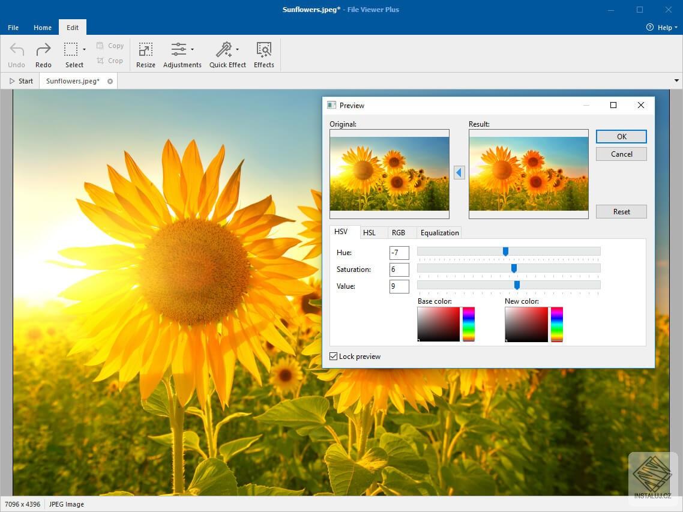This screenshot has height=512, width=683.
Task: Open the tab overflow dropdown arrow
Action: tap(676, 80)
